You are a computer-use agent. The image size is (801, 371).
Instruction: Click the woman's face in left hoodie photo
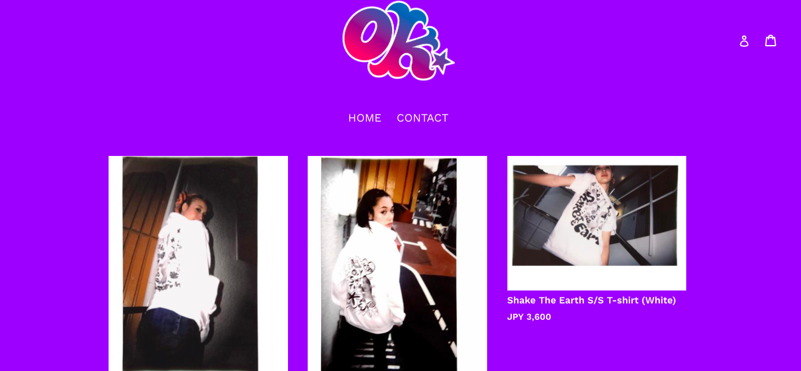pos(196,211)
